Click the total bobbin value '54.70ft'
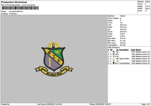Viewport: 151px width, 106px height. (x=123, y=45)
